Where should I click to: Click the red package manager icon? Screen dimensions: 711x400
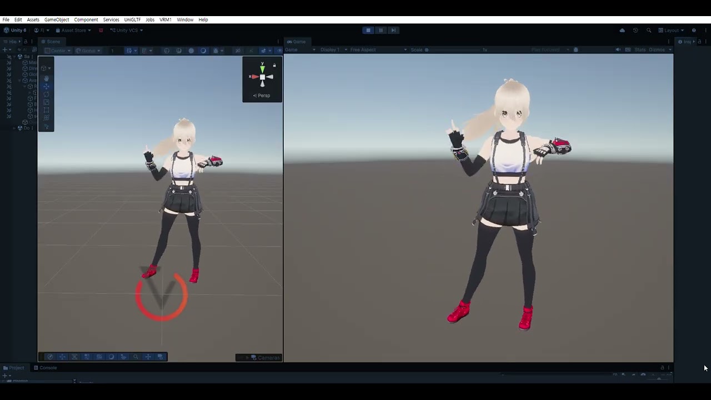point(101,30)
